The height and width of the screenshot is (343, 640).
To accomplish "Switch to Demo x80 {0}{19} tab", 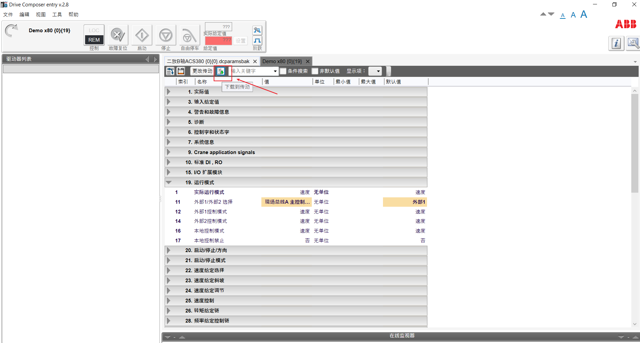I will 282,61.
